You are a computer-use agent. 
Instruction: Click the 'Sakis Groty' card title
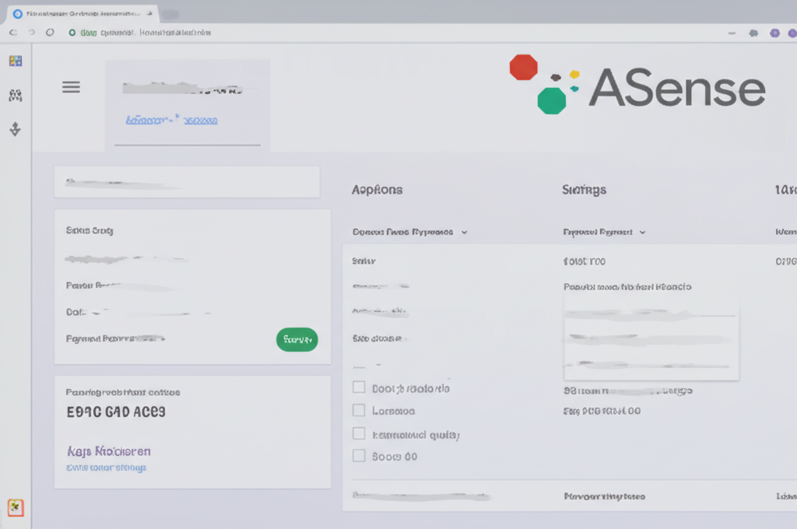pos(90,231)
